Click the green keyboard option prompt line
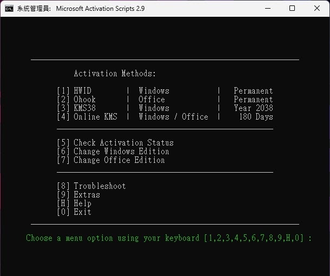Viewport: 330px width, 276px height. click(169, 238)
